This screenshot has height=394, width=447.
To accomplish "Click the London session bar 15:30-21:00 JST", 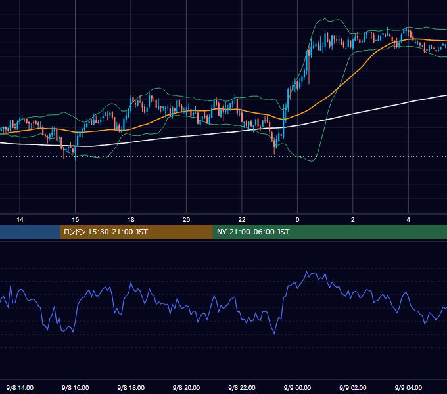I will (136, 232).
